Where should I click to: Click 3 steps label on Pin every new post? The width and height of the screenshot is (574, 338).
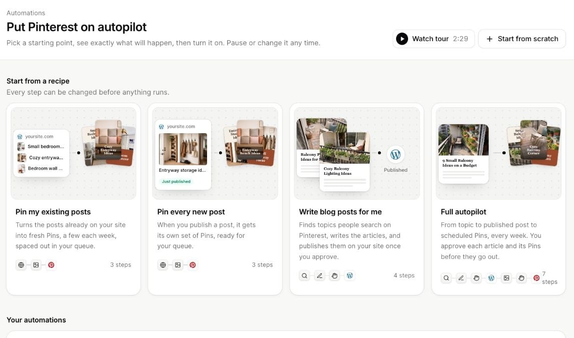(x=262, y=265)
